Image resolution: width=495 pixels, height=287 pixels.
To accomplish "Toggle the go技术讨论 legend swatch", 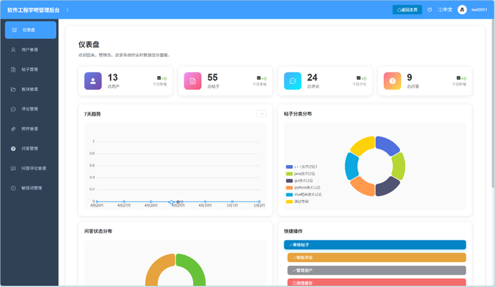I will tap(289, 181).
